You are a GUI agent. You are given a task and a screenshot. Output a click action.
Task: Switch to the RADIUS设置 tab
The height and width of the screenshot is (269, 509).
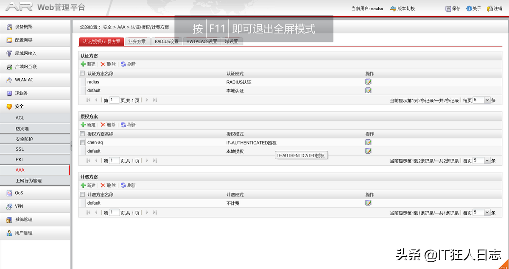[167, 42]
